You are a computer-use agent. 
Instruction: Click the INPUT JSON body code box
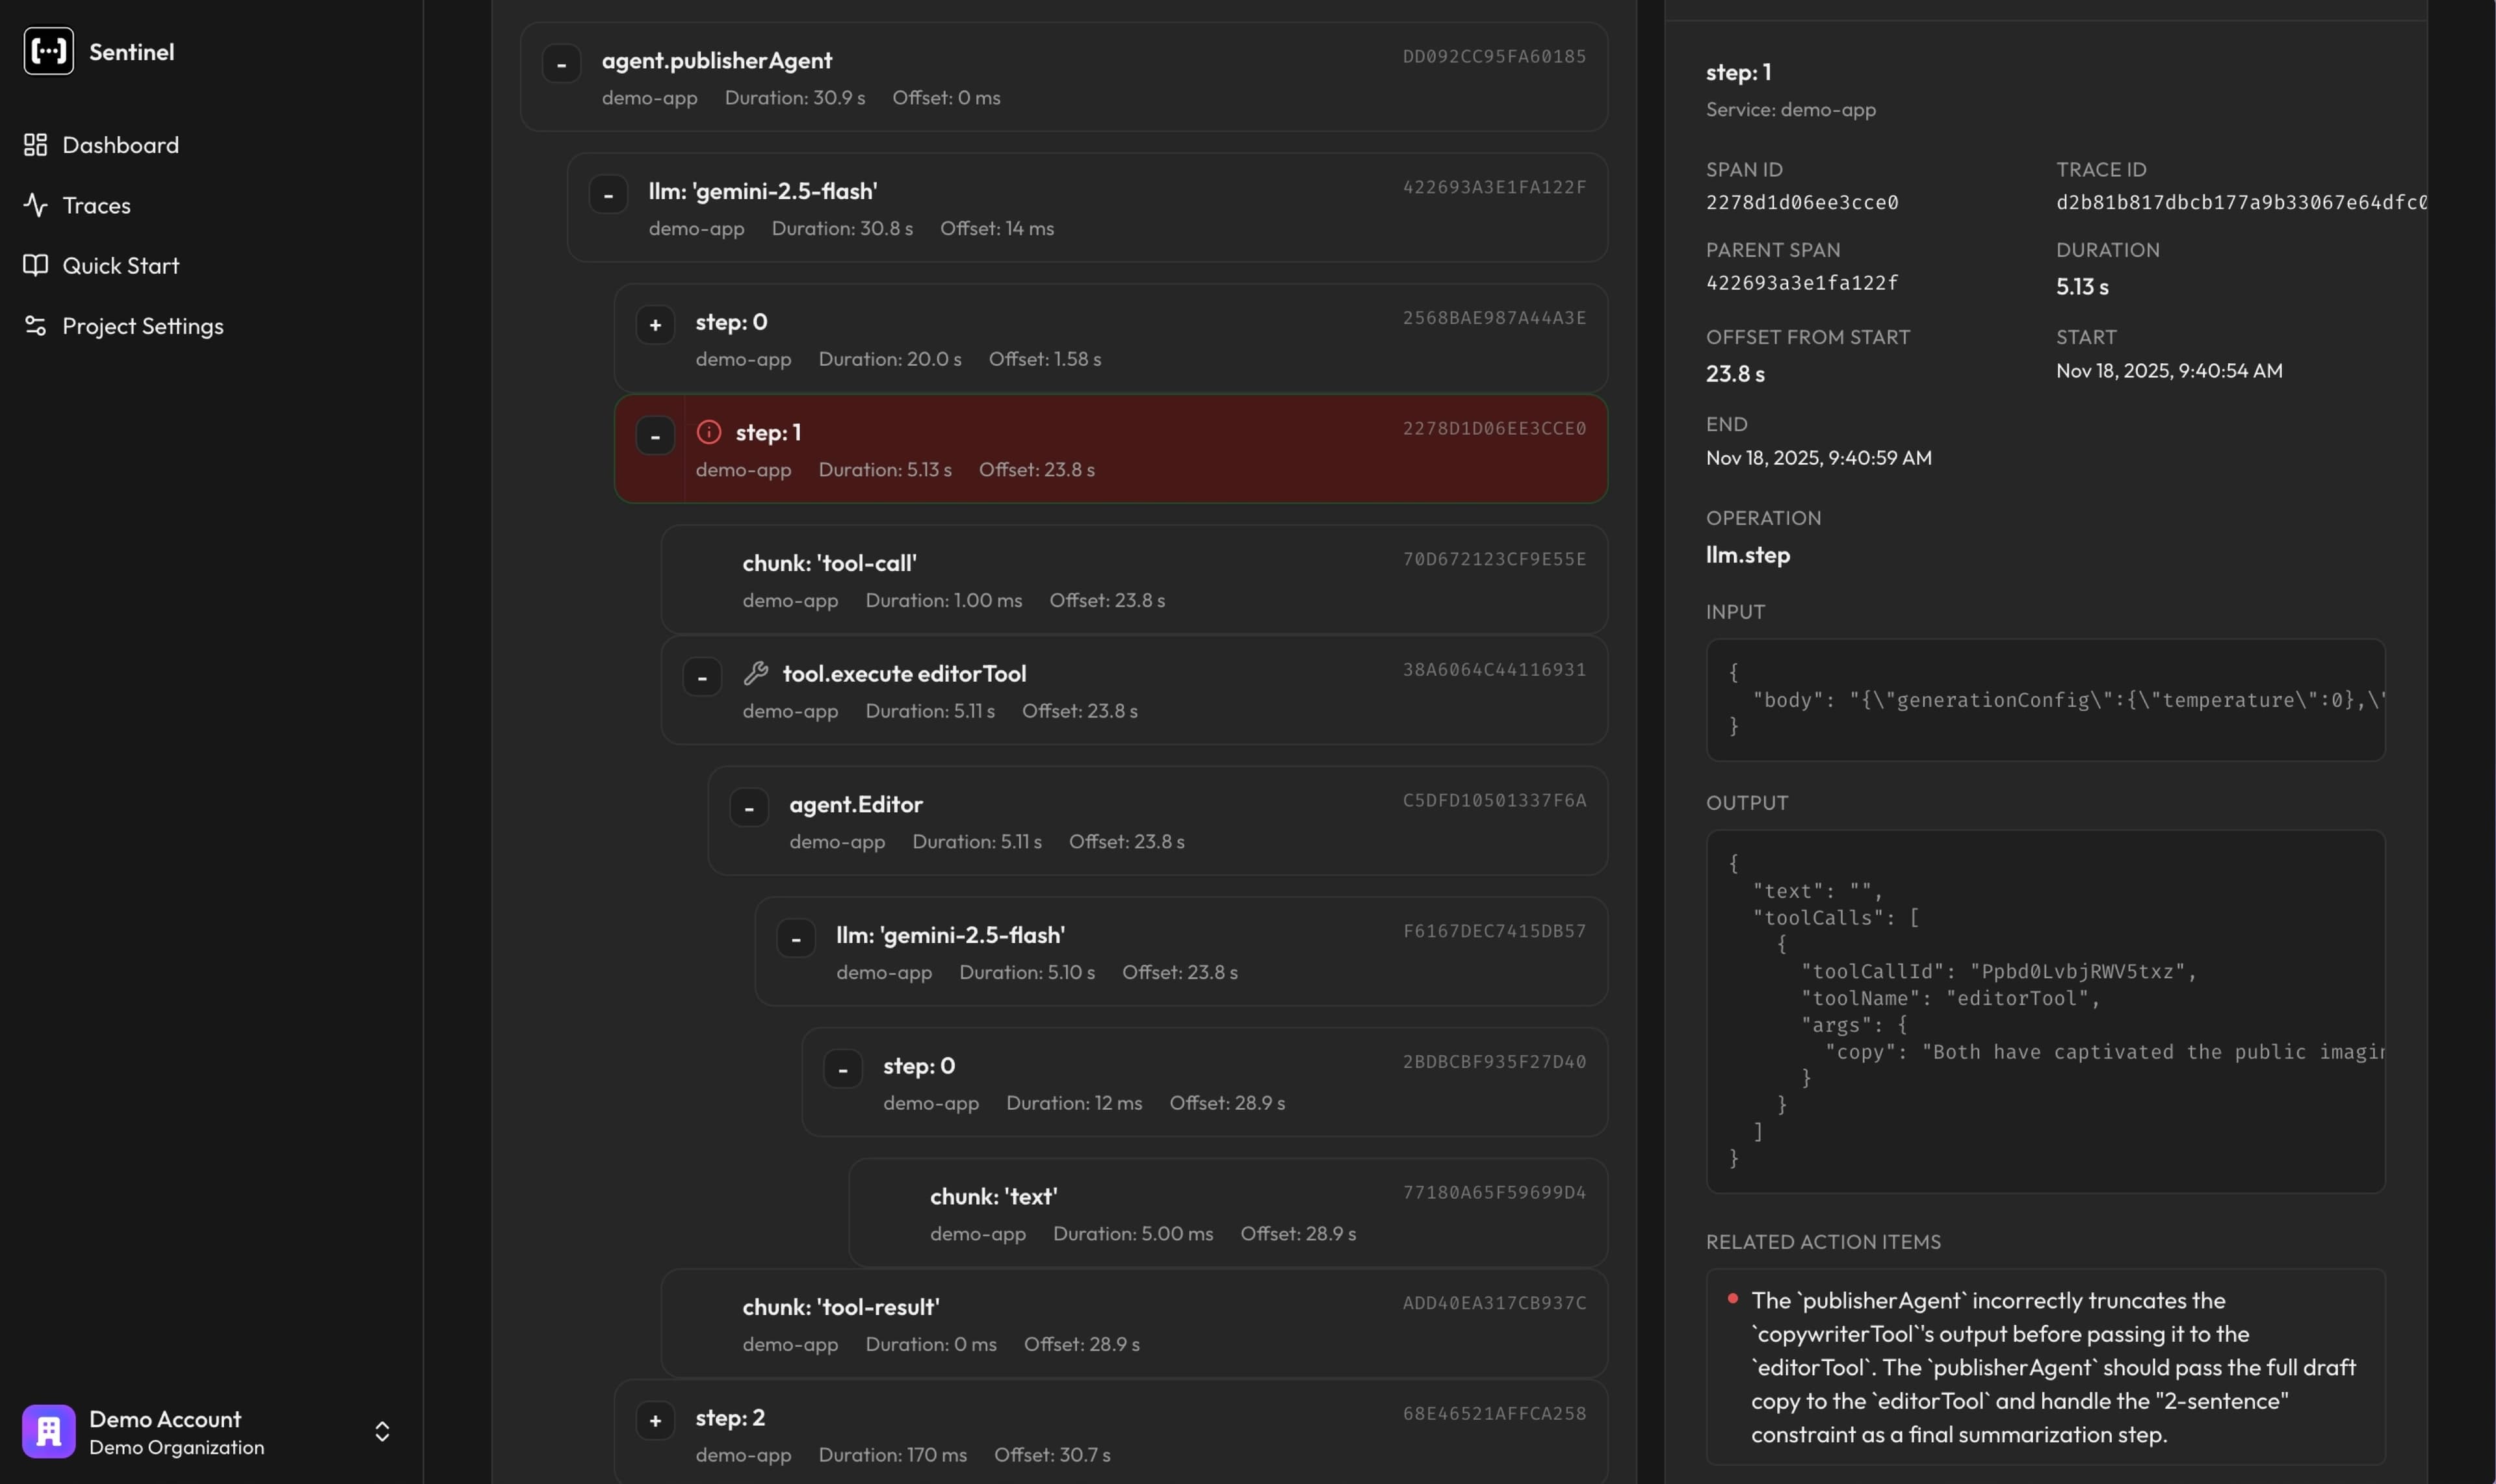(2045, 699)
